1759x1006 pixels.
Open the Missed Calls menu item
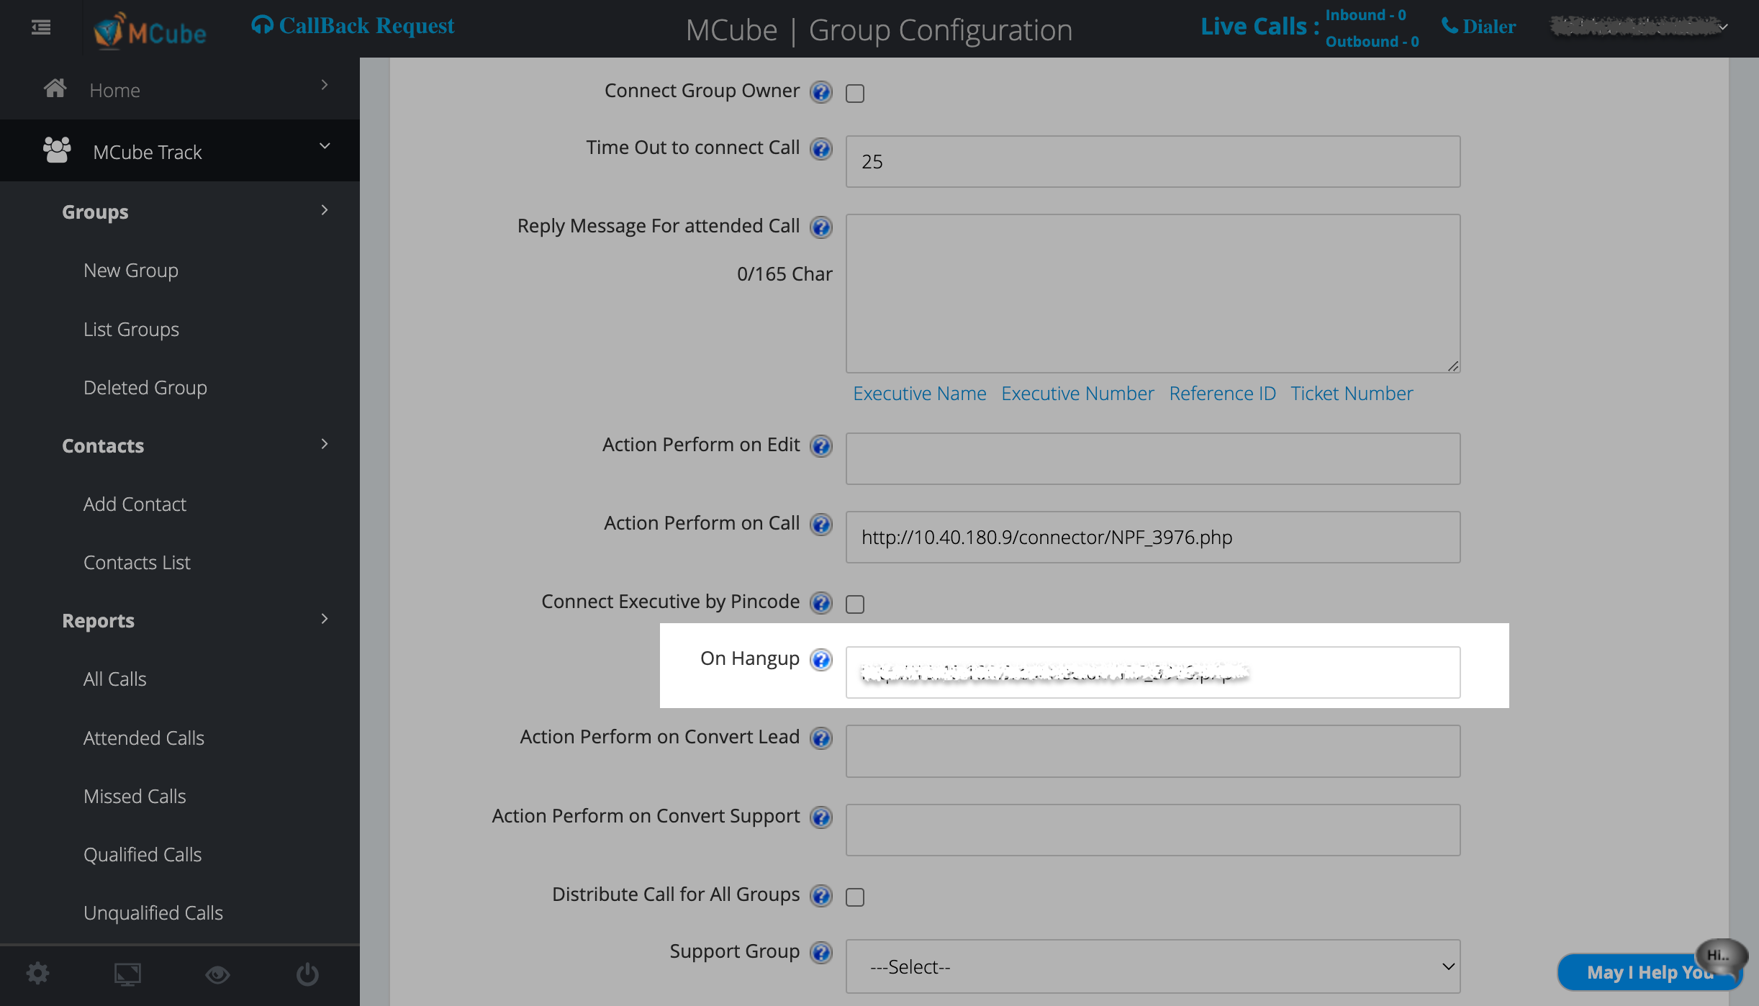pyautogui.click(x=135, y=796)
